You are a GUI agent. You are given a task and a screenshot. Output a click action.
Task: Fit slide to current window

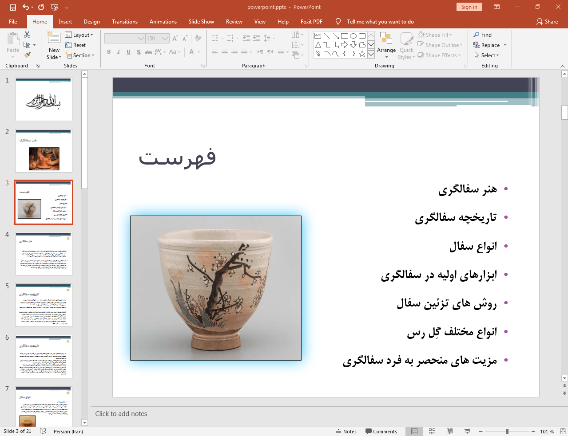click(562, 431)
